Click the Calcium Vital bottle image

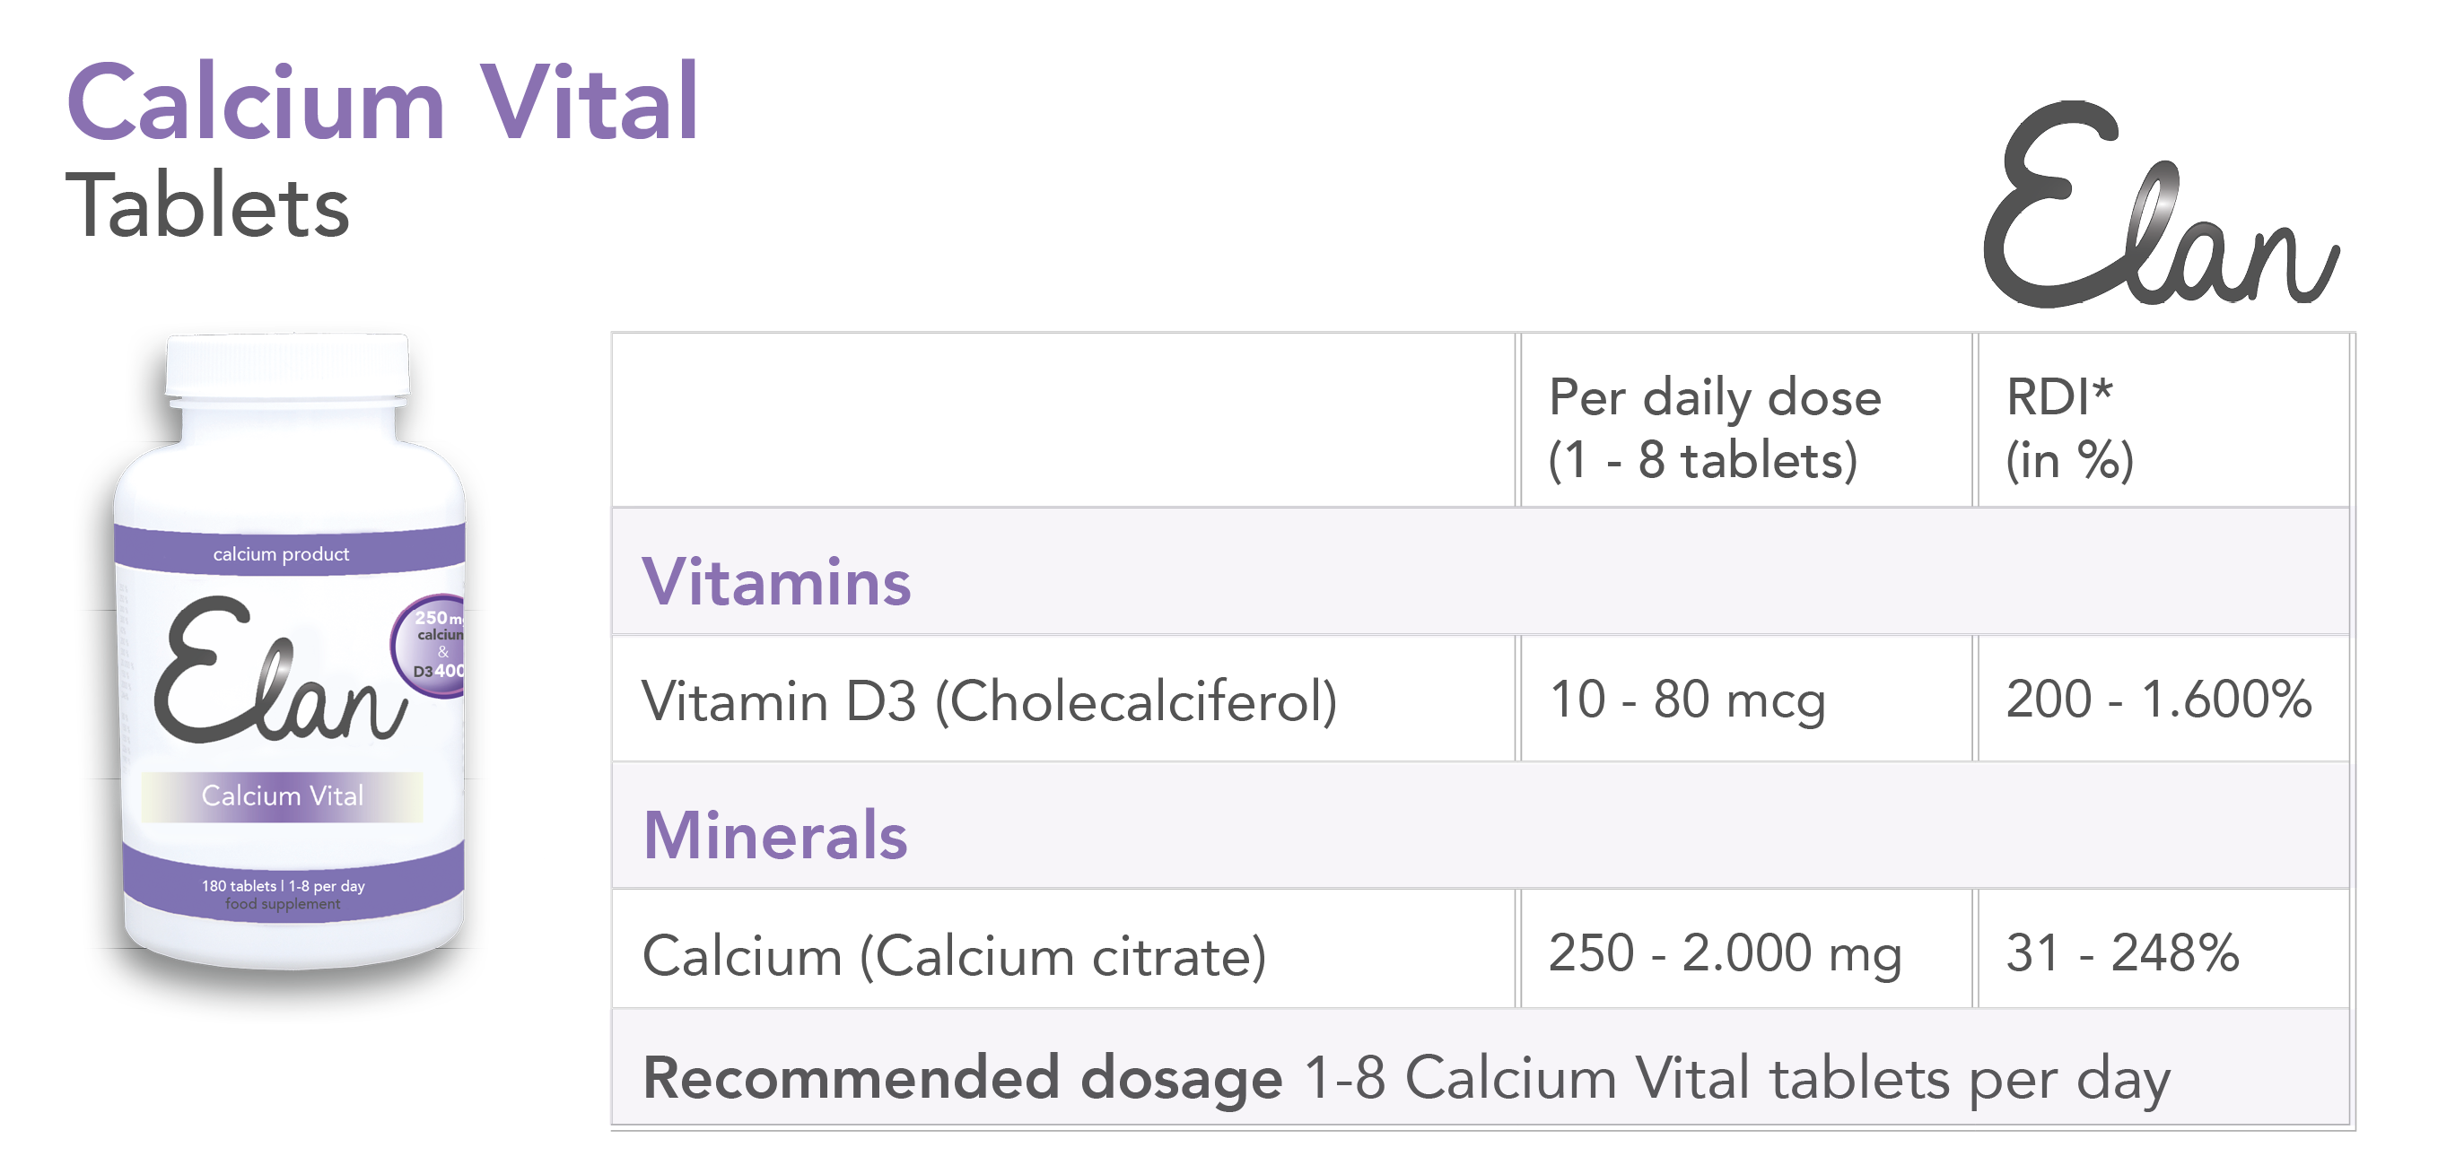[x=289, y=653]
